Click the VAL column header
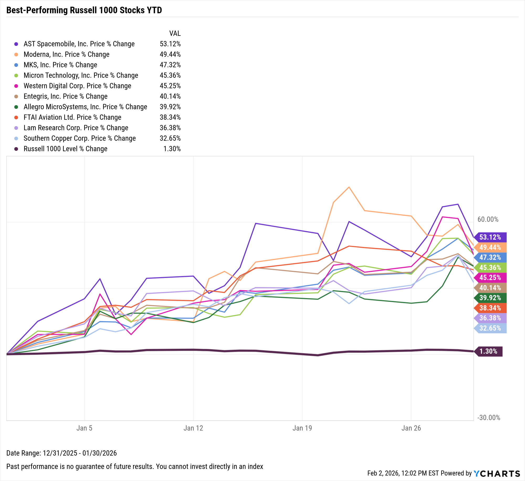The width and height of the screenshot is (525, 481). [175, 34]
